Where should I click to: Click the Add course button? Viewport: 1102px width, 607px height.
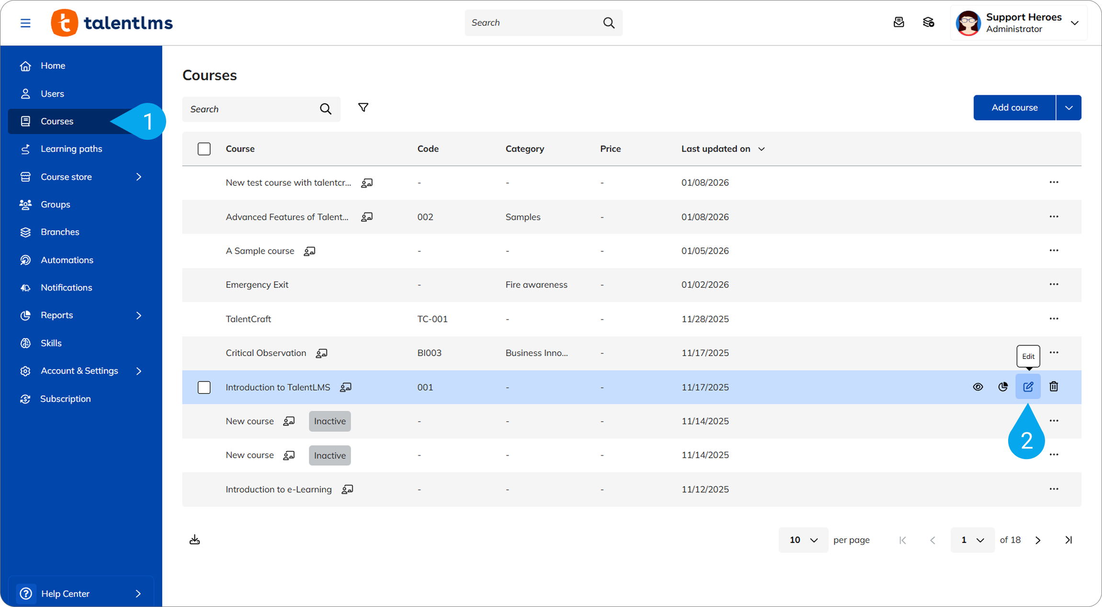click(1014, 108)
